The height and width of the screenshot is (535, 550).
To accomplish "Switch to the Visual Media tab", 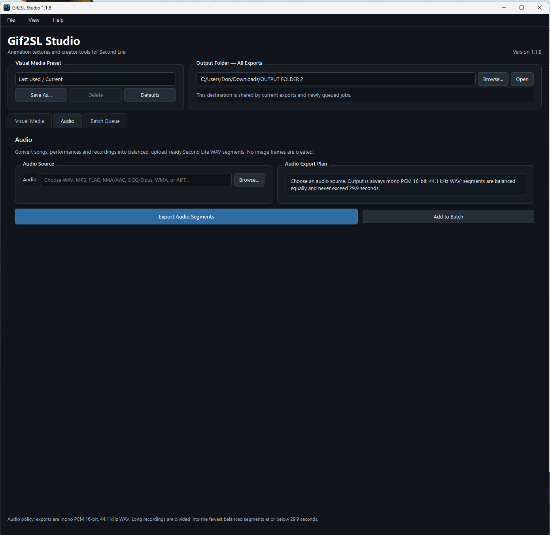I will [x=30, y=121].
